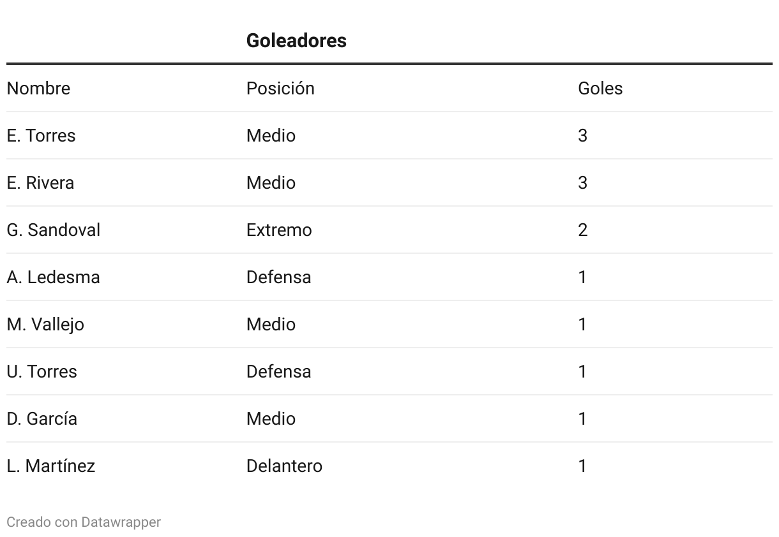Viewport: 779px width, 537px height.
Task: Click the Extremo position cell
Action: tap(279, 230)
